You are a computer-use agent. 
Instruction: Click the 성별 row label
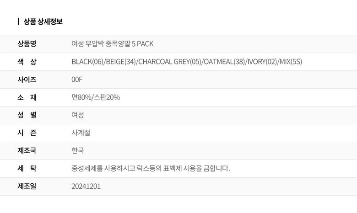tap(27, 115)
